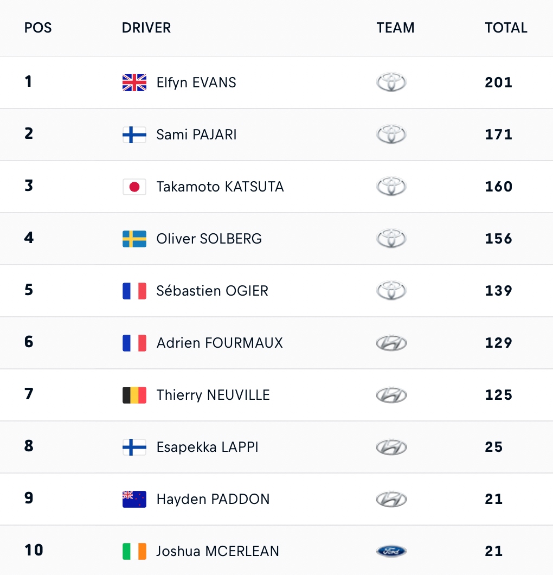Click the Toyota logo in Elfyn Evans row
553x575 pixels.
point(391,82)
